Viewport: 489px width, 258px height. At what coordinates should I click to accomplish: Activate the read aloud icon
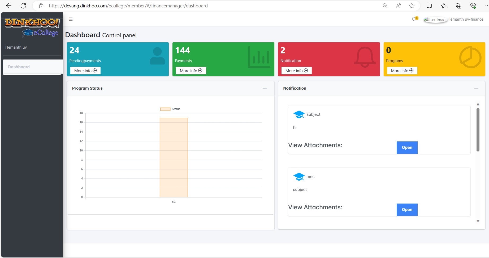[x=399, y=6]
